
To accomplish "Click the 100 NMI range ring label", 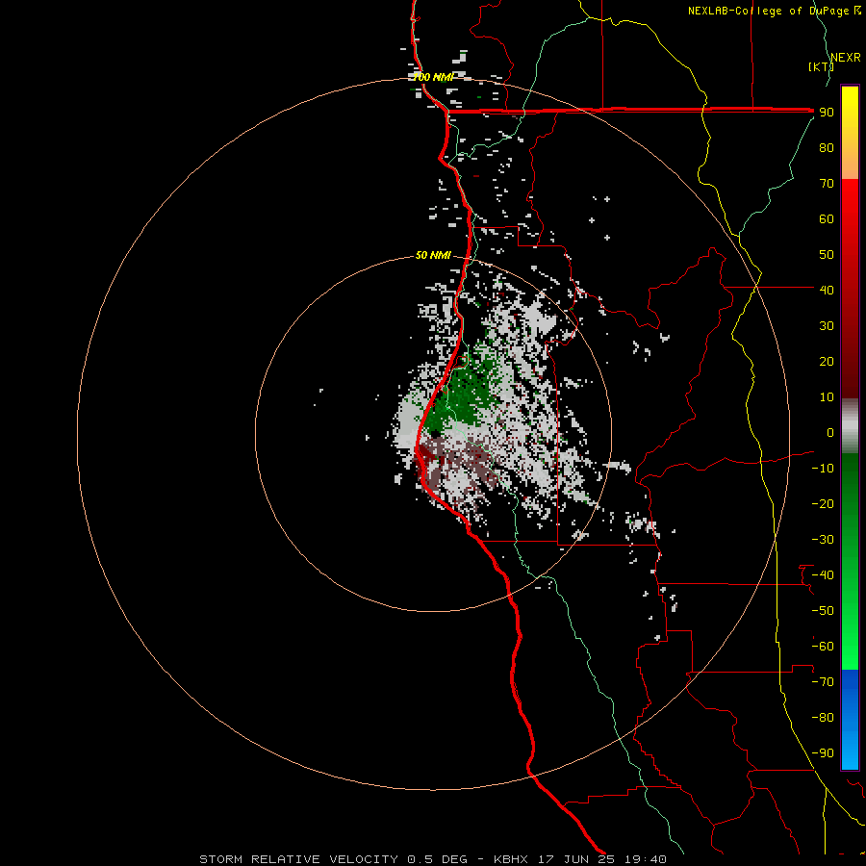I will pyautogui.click(x=432, y=77).
